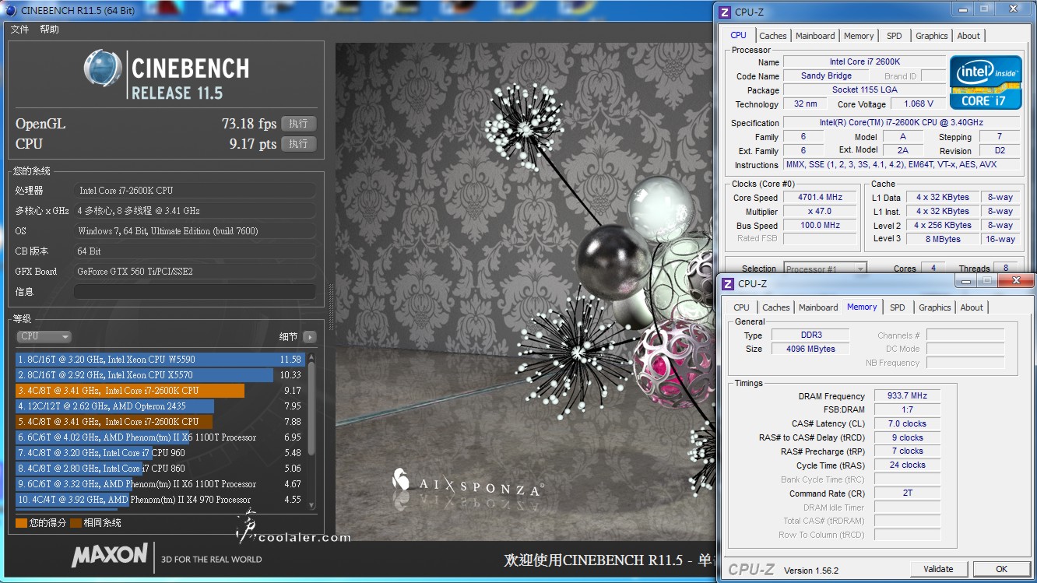This screenshot has width=1037, height=583.
Task: Click the OK button in CPU-Z
Action: (1002, 569)
